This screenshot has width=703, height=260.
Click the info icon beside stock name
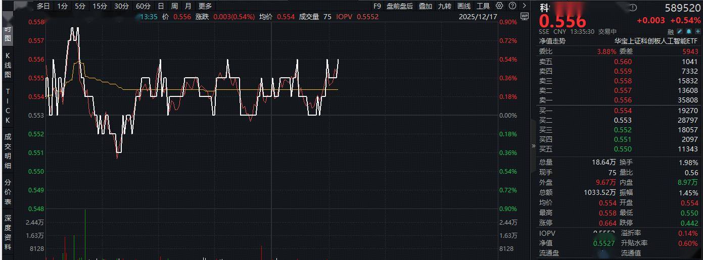(634, 8)
